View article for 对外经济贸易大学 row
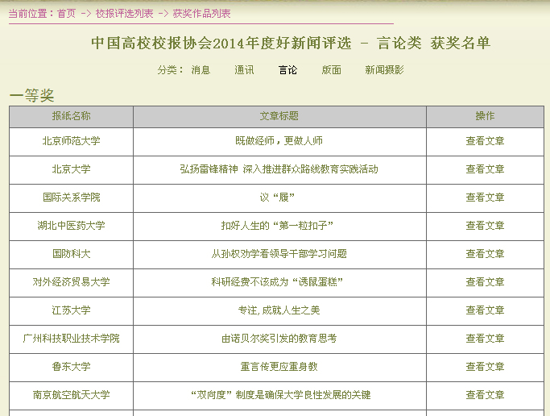550x416 pixels. pyautogui.click(x=485, y=282)
